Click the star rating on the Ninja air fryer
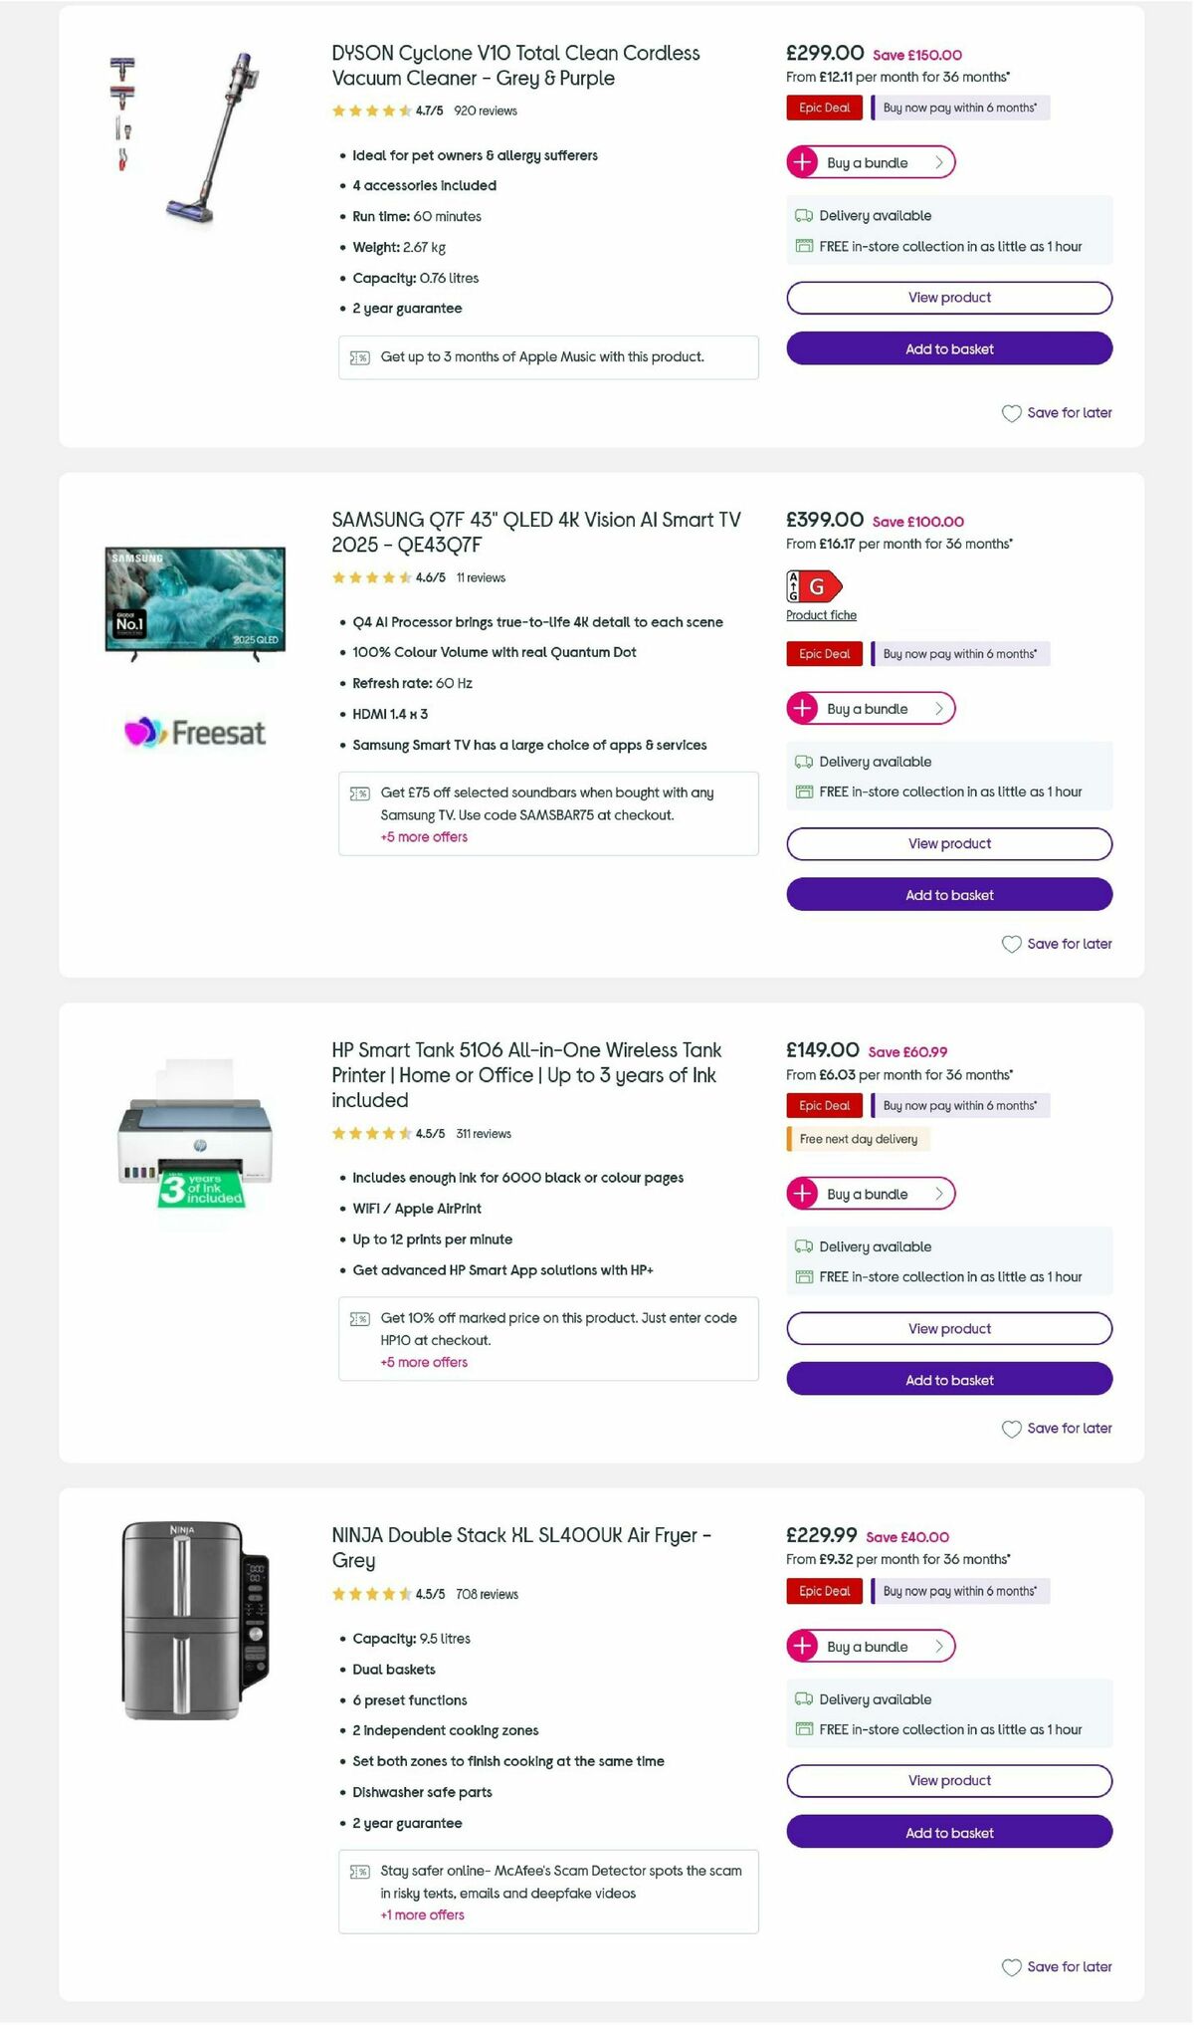The image size is (1194, 2025). (368, 1594)
